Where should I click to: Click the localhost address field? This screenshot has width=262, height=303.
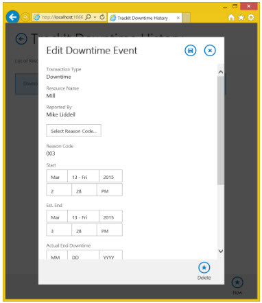[62, 17]
